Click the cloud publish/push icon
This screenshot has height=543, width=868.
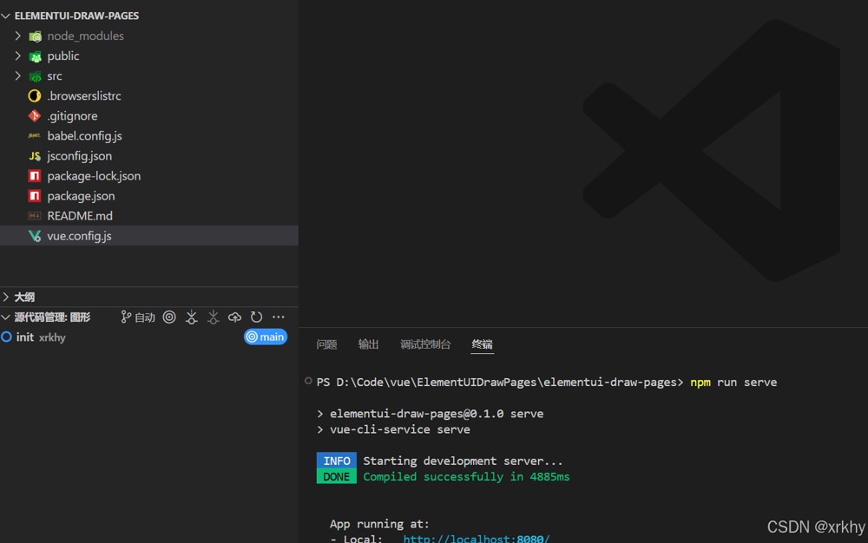[x=234, y=317]
